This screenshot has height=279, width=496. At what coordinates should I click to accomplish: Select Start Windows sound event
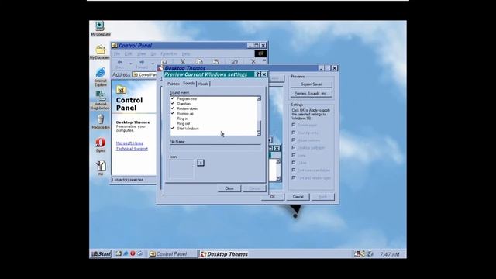coord(188,129)
